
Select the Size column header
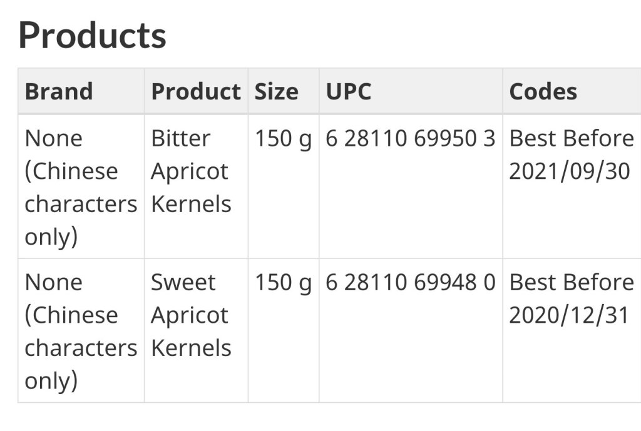pos(276,91)
